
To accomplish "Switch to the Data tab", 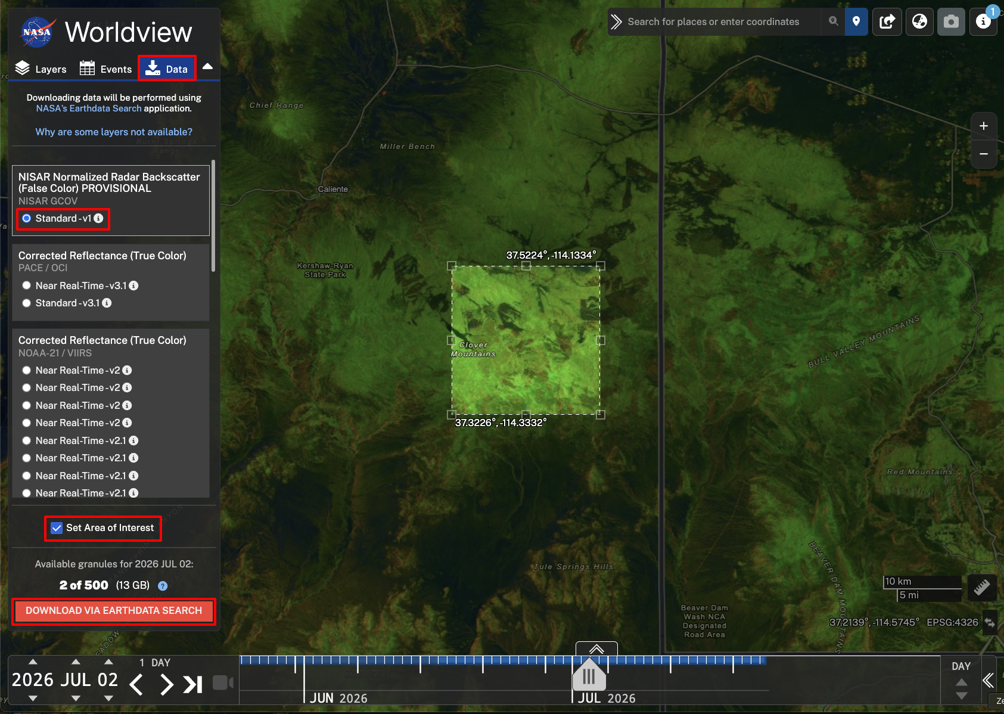I will (x=167, y=69).
